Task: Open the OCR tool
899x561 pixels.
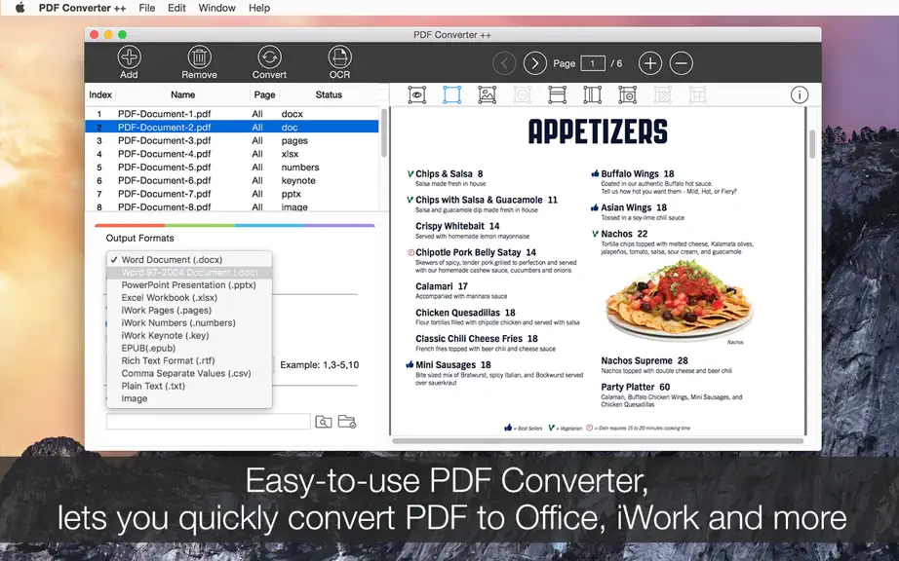Action: (339, 57)
